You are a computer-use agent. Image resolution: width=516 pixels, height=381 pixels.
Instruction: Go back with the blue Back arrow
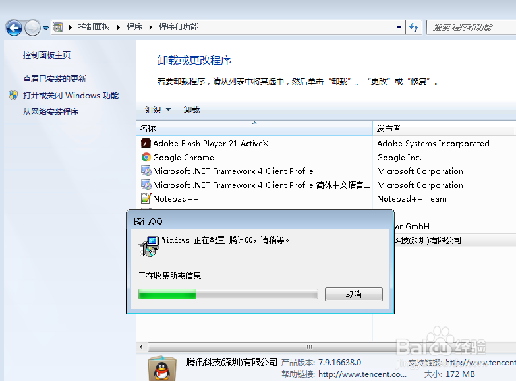[x=14, y=28]
